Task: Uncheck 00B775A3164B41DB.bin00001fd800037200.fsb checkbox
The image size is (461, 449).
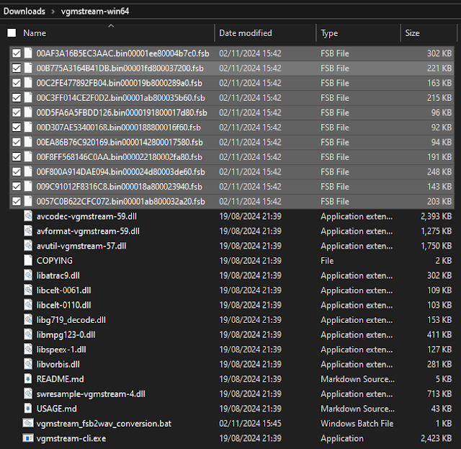Action: click(x=17, y=68)
